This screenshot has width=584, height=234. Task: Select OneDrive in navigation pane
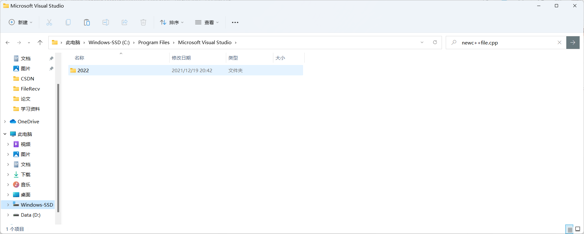pyautogui.click(x=28, y=122)
